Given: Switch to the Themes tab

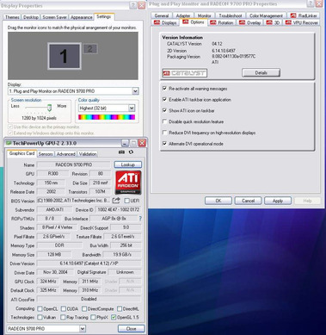Looking at the screenshot, I should click(12, 17).
